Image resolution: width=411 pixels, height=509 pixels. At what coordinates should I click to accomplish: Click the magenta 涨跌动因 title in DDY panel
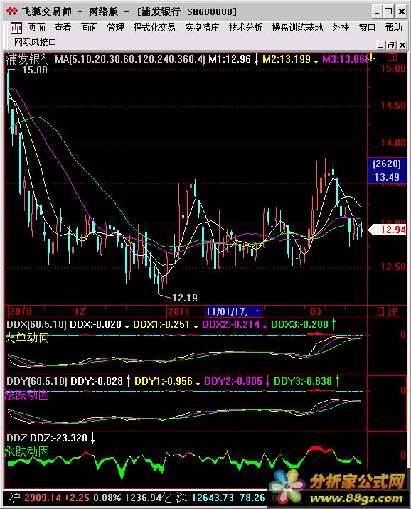coord(26,395)
